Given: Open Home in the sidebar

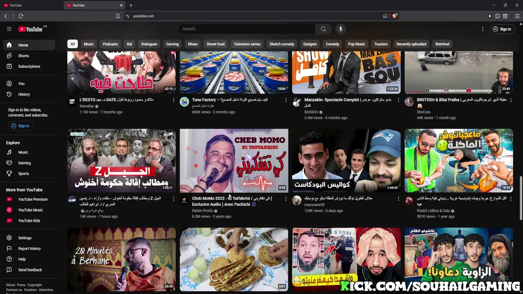Looking at the screenshot, I should tap(29, 45).
